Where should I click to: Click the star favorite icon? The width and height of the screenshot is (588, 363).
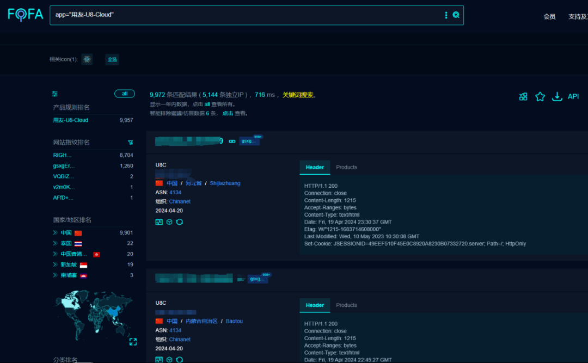pyautogui.click(x=540, y=96)
